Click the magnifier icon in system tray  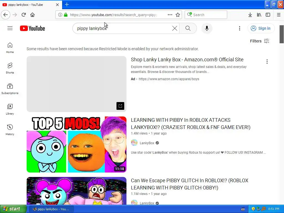coord(263,209)
